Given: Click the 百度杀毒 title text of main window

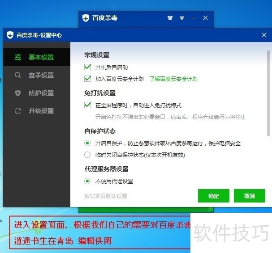Looking at the screenshot, I should tap(105, 18).
